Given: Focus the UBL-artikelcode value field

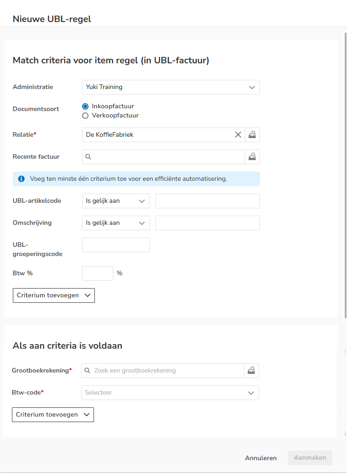Looking at the screenshot, I should coord(207,201).
